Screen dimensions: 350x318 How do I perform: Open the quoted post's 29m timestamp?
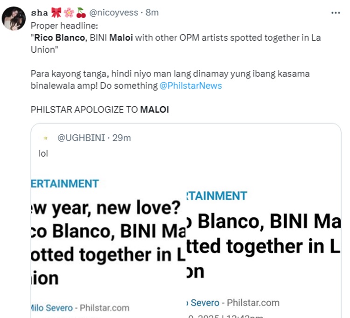click(123, 138)
